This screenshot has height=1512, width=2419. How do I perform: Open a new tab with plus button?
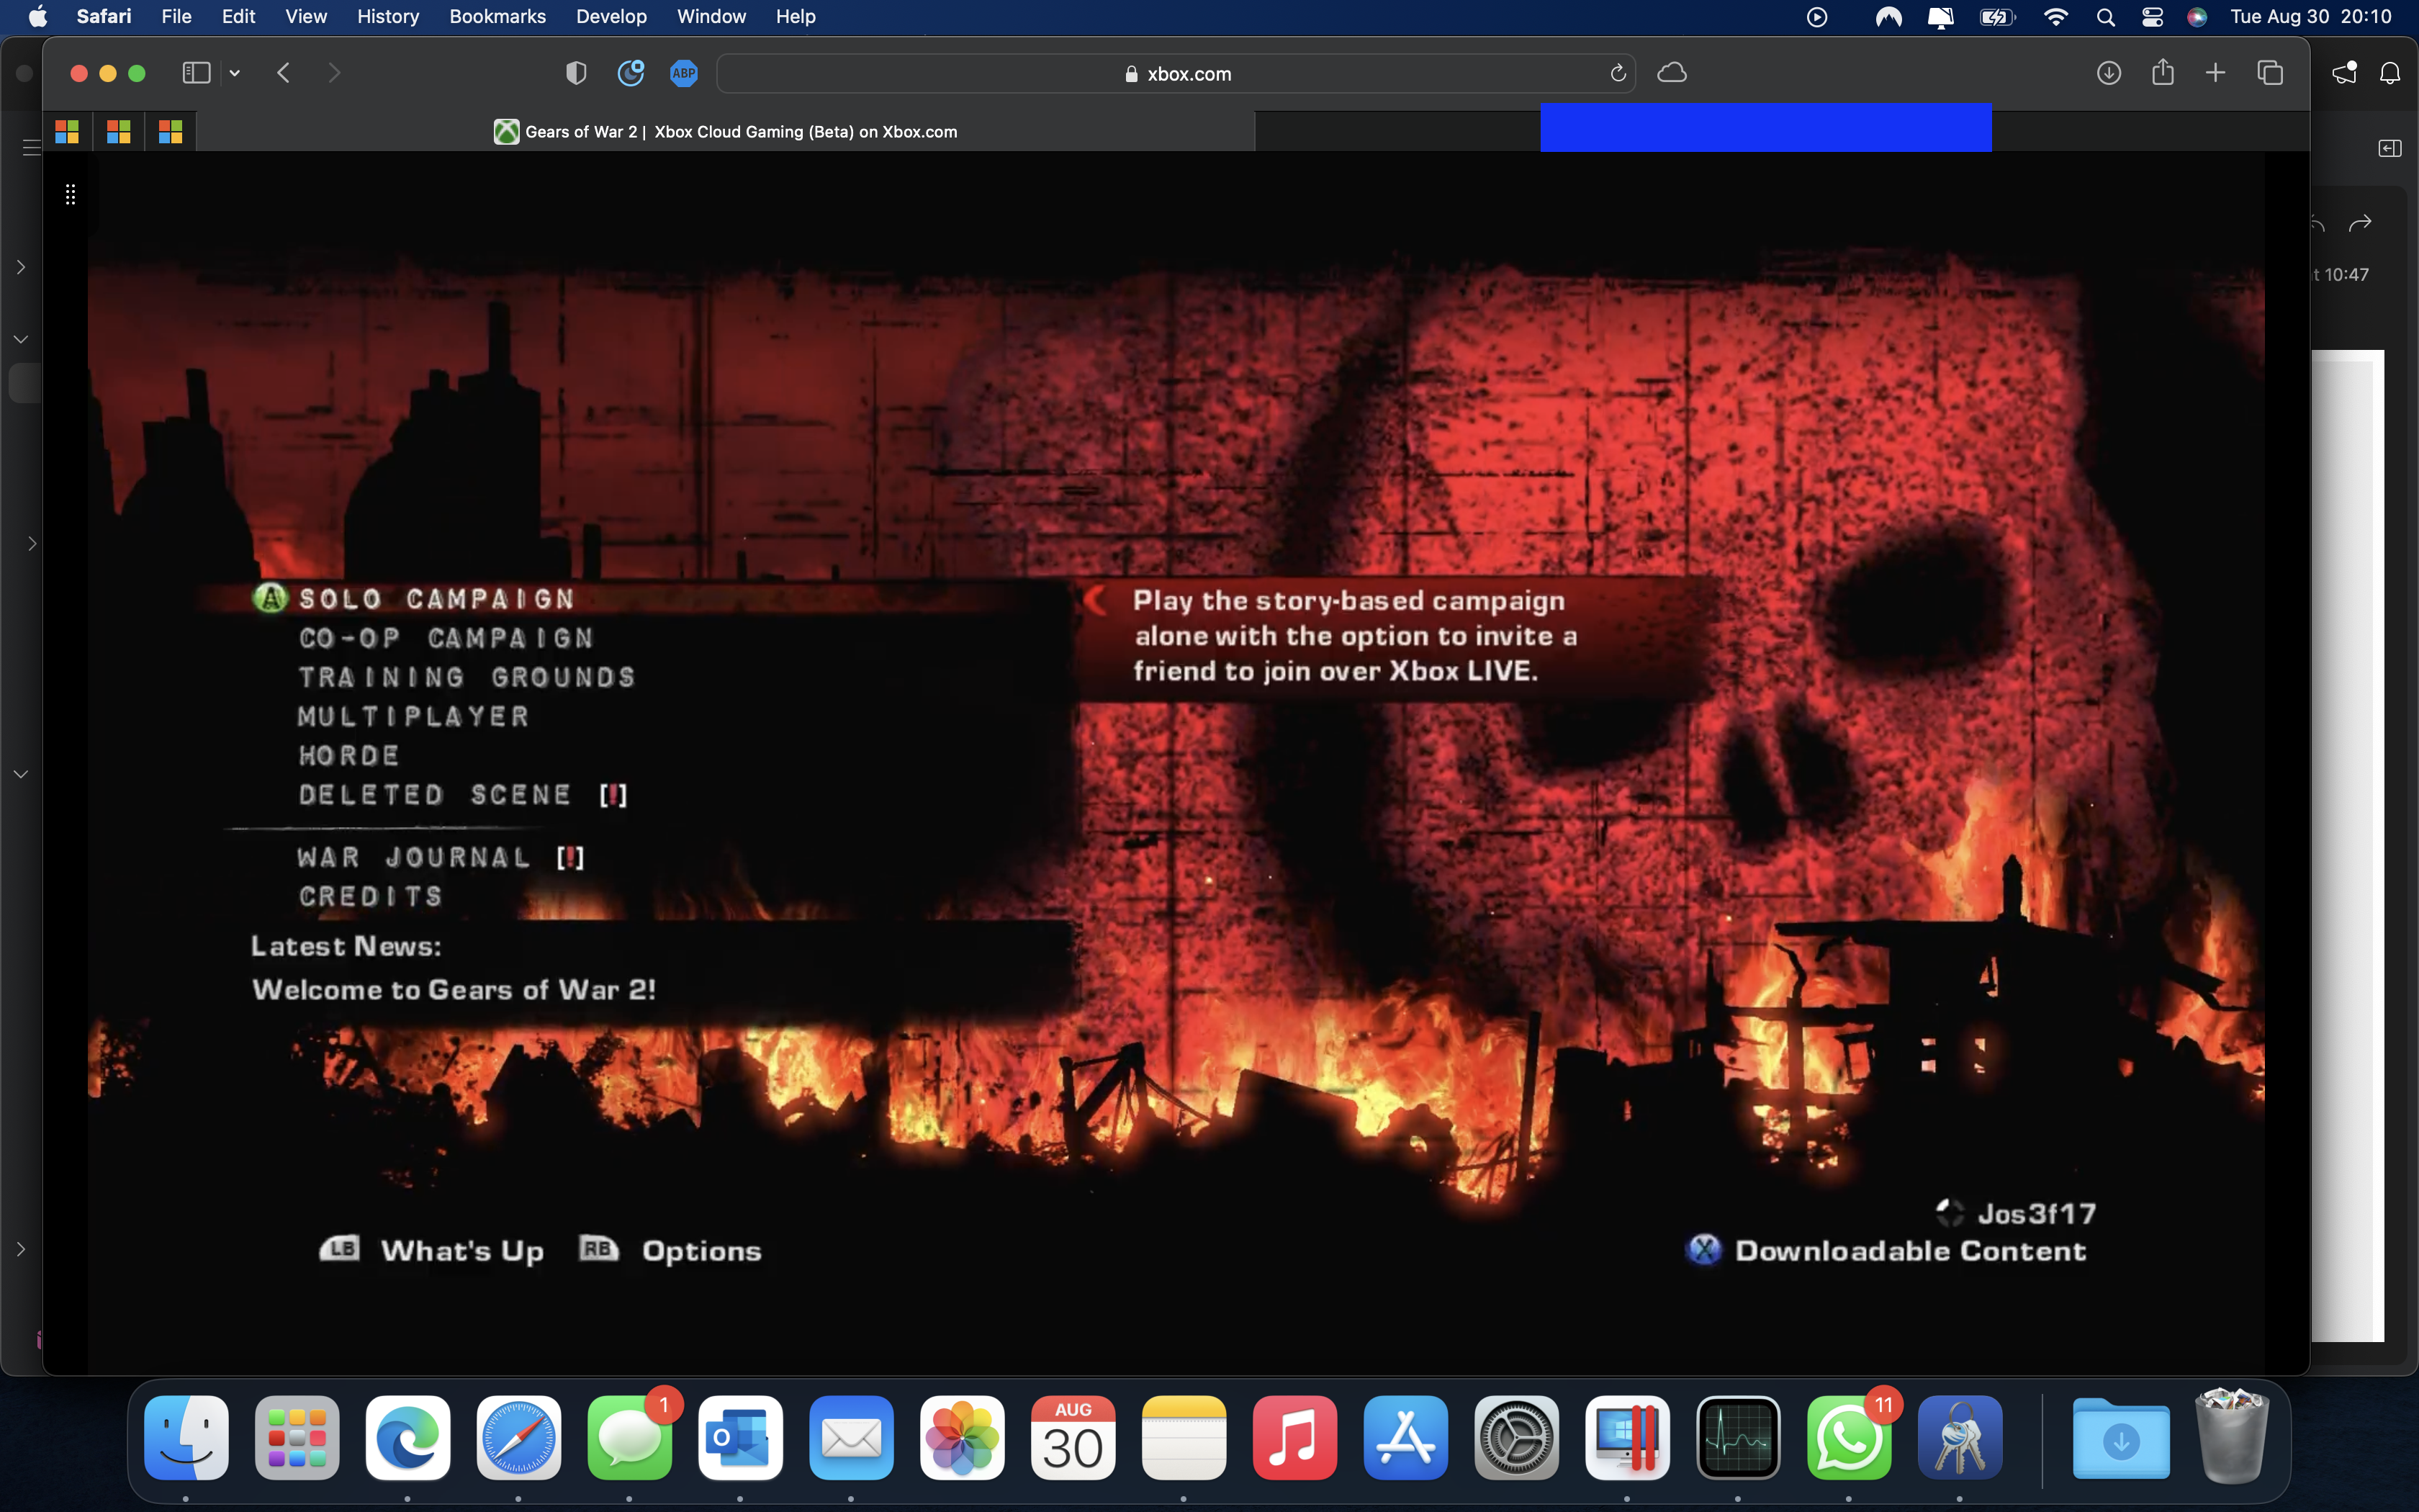pos(2216,73)
